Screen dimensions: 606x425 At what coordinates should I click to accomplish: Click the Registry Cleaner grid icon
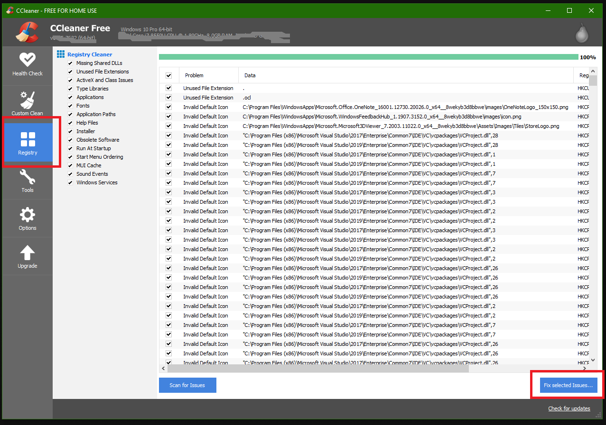(61, 54)
